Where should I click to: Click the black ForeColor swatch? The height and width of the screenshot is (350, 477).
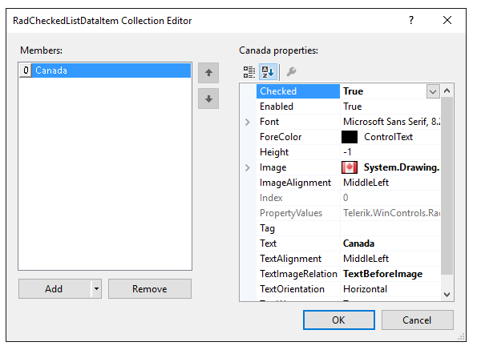click(350, 137)
